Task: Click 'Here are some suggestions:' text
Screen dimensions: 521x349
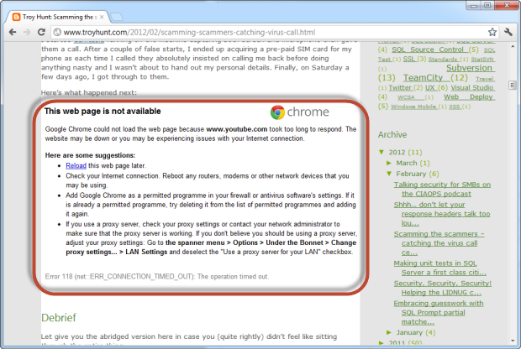Action: tap(90, 155)
